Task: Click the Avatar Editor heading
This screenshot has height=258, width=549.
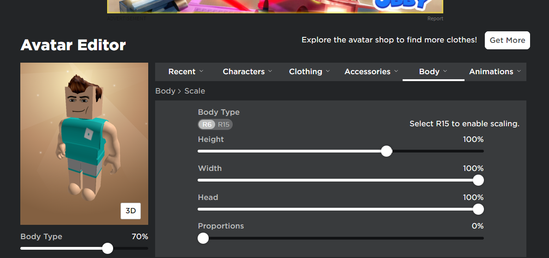Action: (73, 46)
